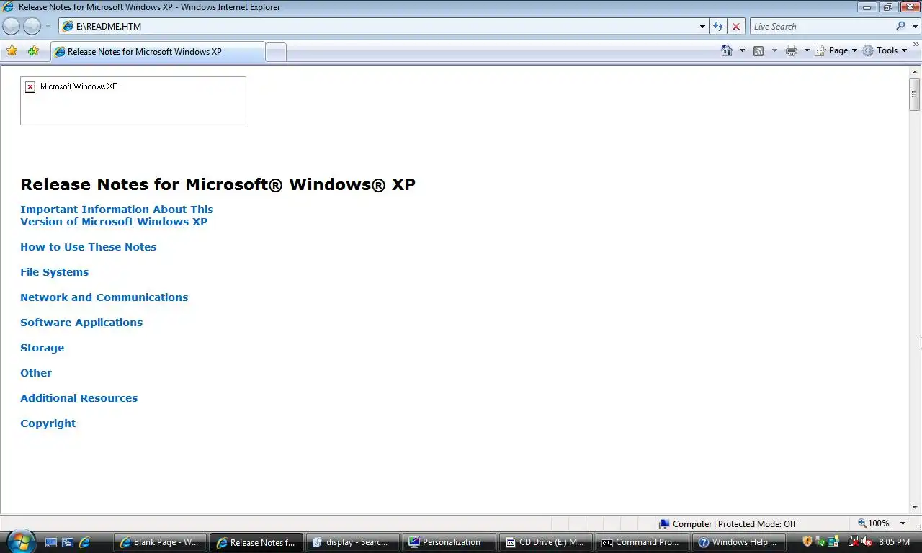
Task: Open the recent pages dropdown beside Forward
Action: 48,27
